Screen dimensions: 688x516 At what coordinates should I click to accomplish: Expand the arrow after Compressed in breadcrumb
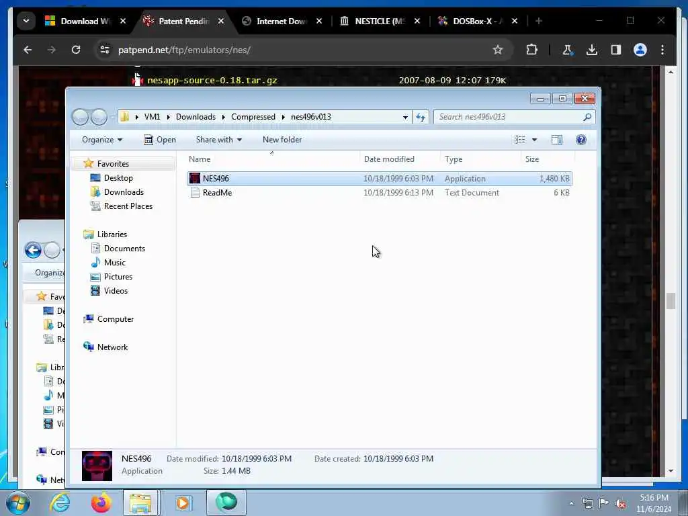pos(284,117)
